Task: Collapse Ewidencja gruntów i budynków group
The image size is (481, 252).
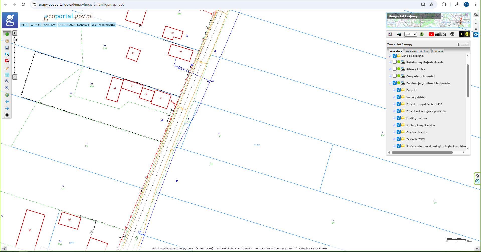Action: click(390, 83)
